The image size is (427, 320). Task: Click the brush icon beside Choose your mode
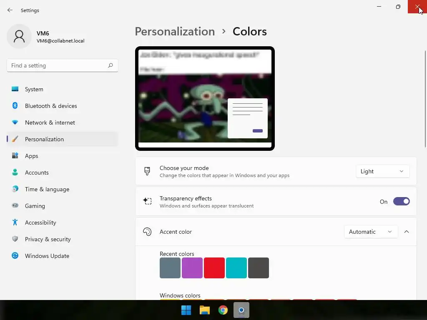[147, 171]
